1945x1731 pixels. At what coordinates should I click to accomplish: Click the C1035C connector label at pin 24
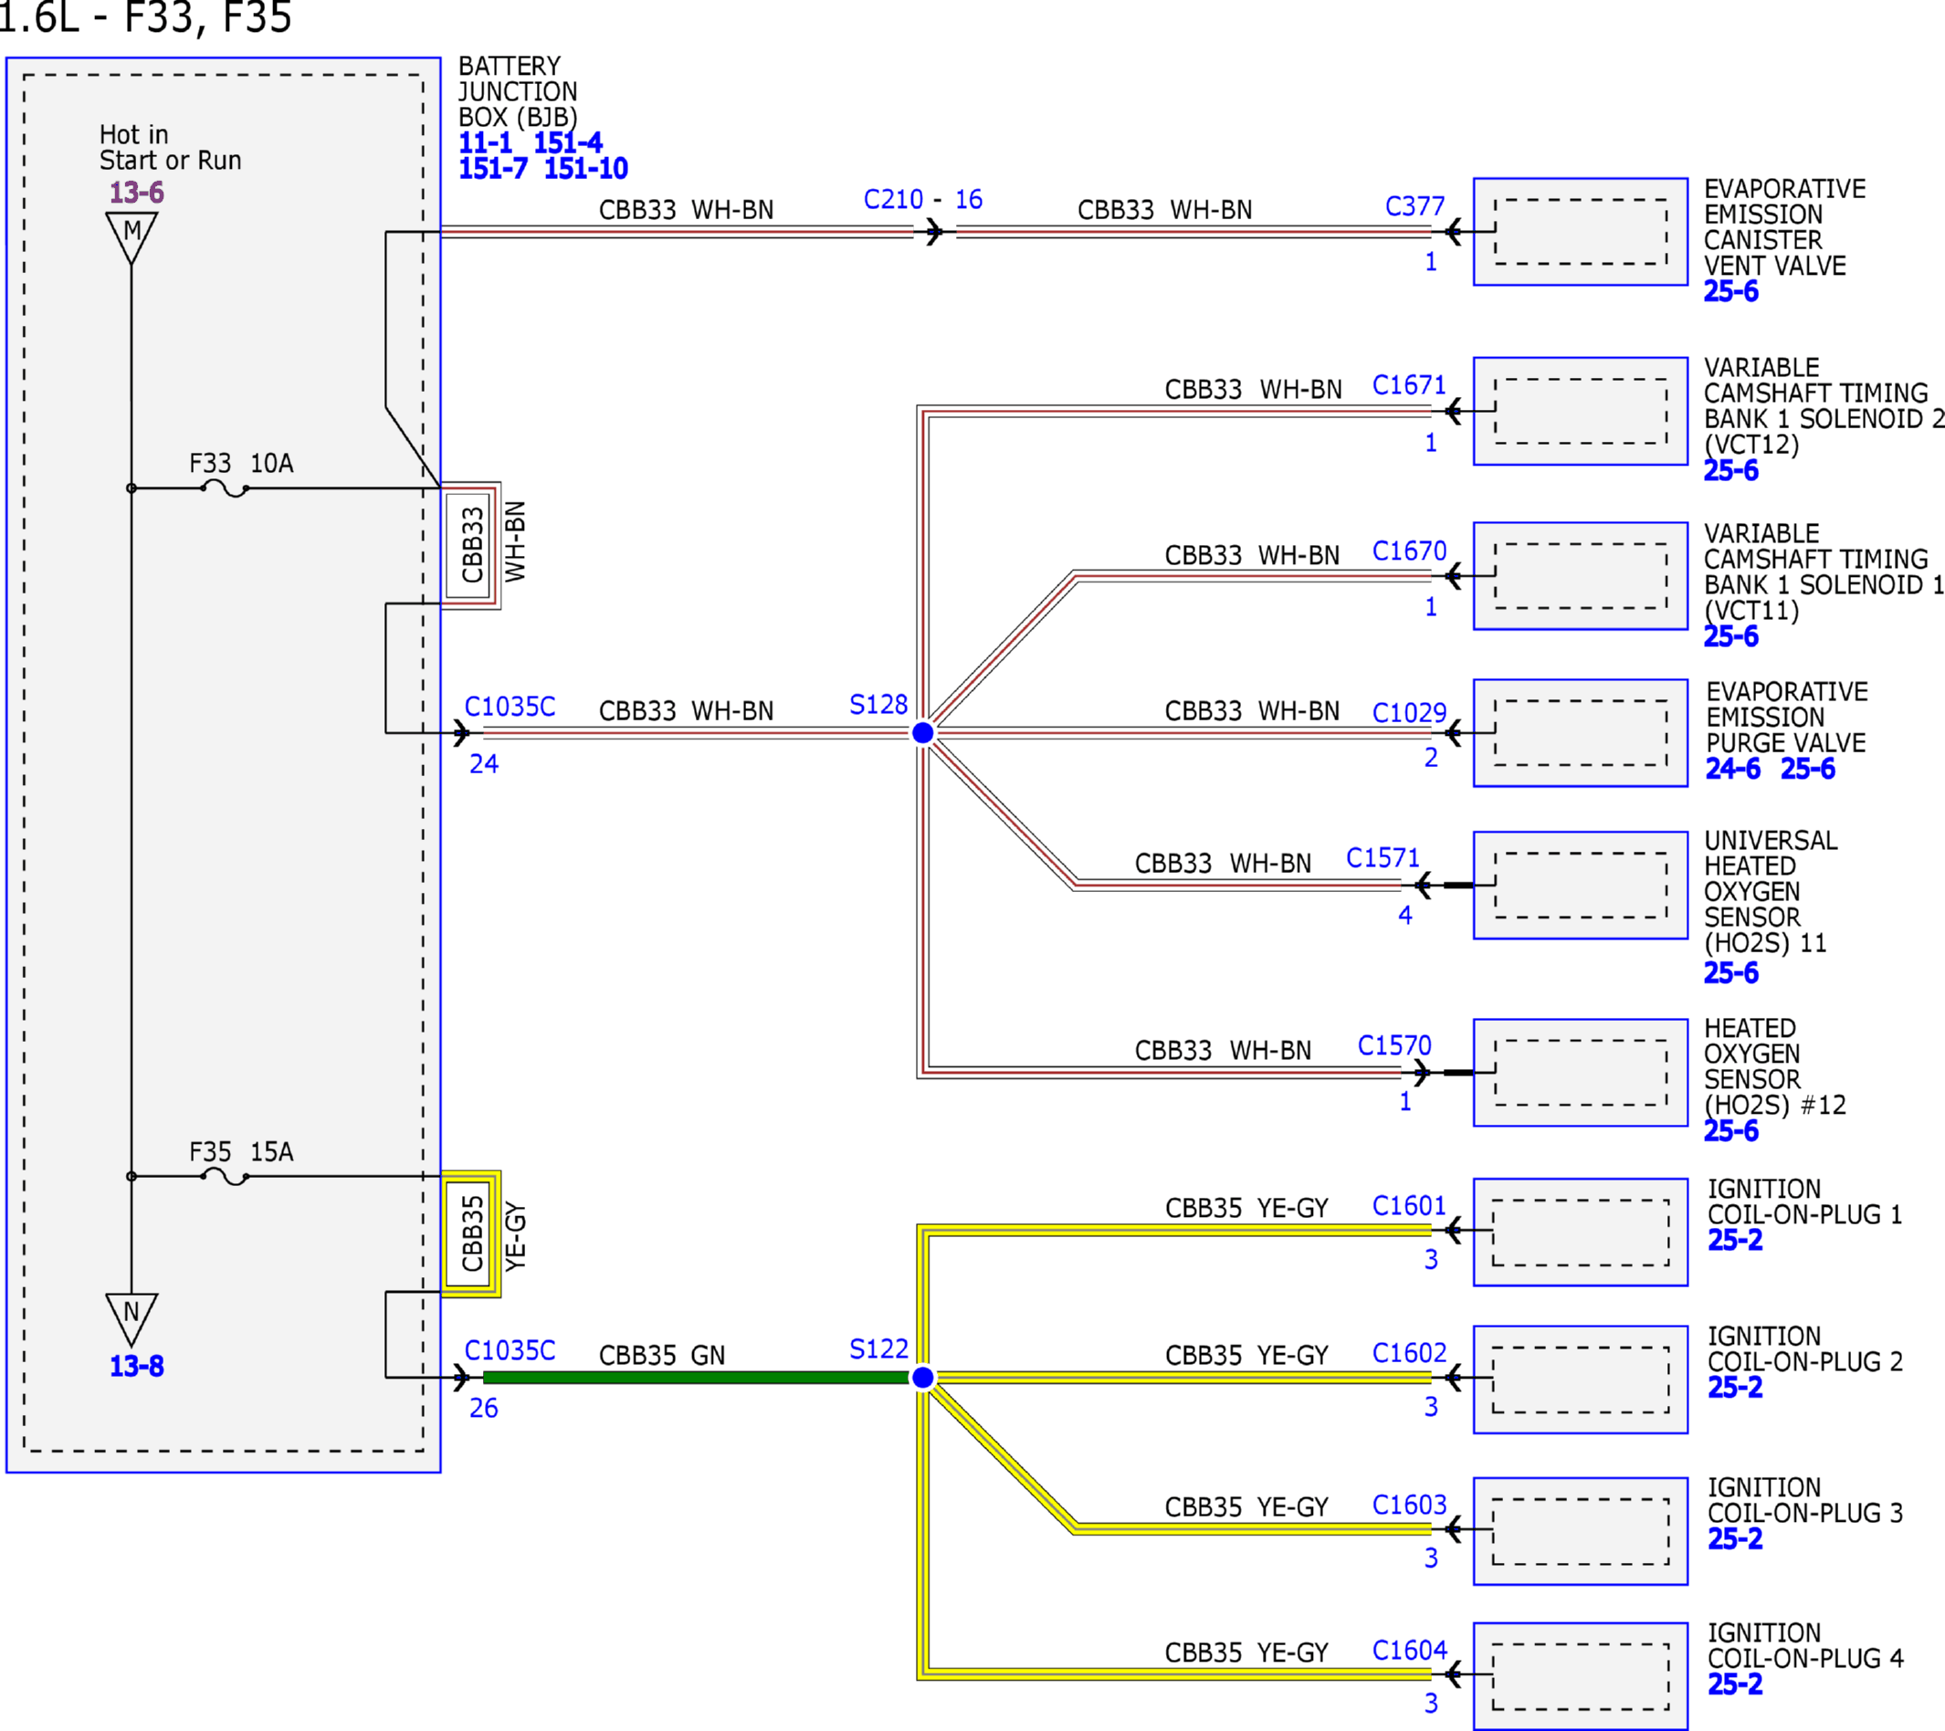tap(510, 706)
